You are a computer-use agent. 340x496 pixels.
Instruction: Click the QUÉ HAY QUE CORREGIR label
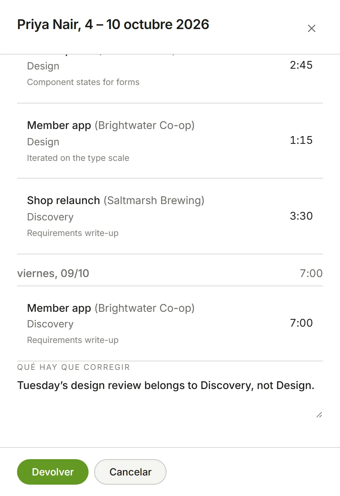point(73,367)
